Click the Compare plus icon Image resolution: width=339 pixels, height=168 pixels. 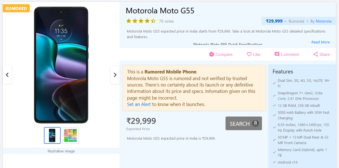tap(212, 55)
